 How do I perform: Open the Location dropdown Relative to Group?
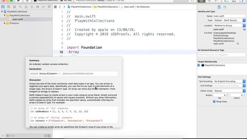click(229, 25)
